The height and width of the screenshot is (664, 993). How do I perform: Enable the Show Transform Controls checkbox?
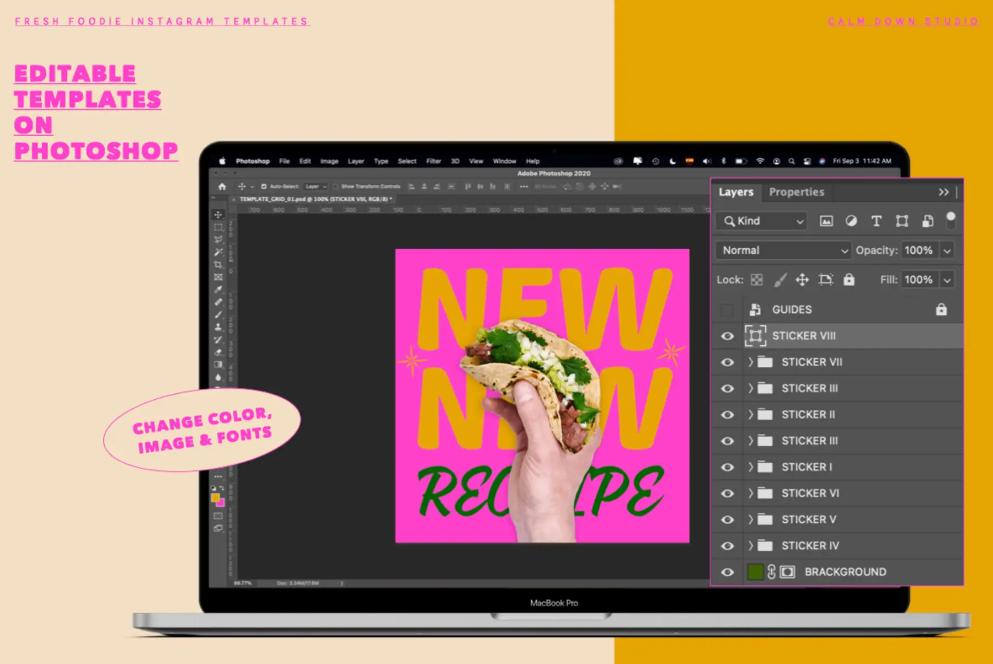[336, 186]
